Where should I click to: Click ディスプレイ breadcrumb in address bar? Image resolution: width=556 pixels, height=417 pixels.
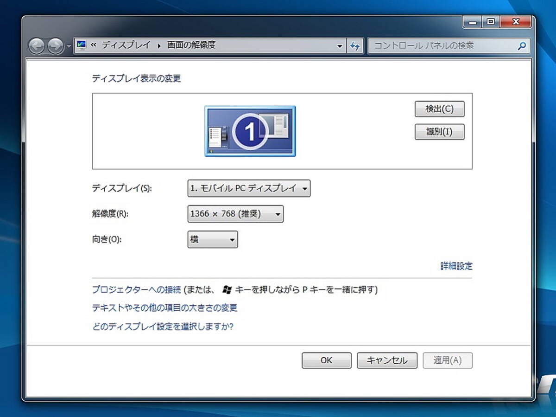click(126, 45)
